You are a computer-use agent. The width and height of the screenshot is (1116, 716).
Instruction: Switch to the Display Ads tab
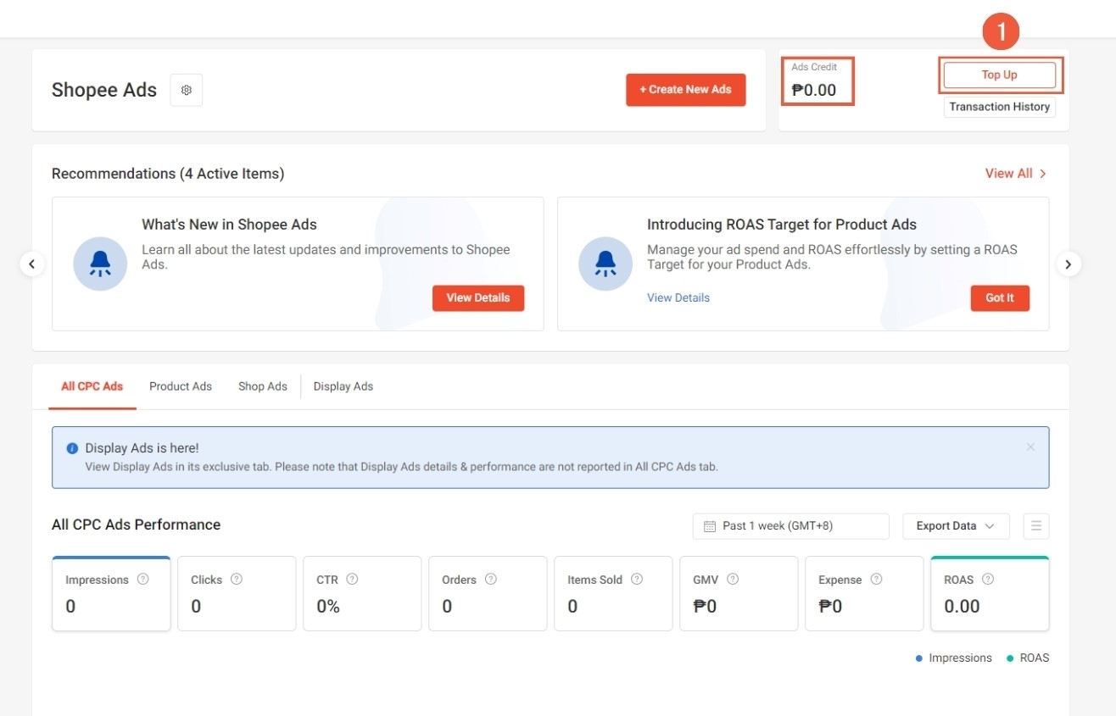click(x=343, y=386)
